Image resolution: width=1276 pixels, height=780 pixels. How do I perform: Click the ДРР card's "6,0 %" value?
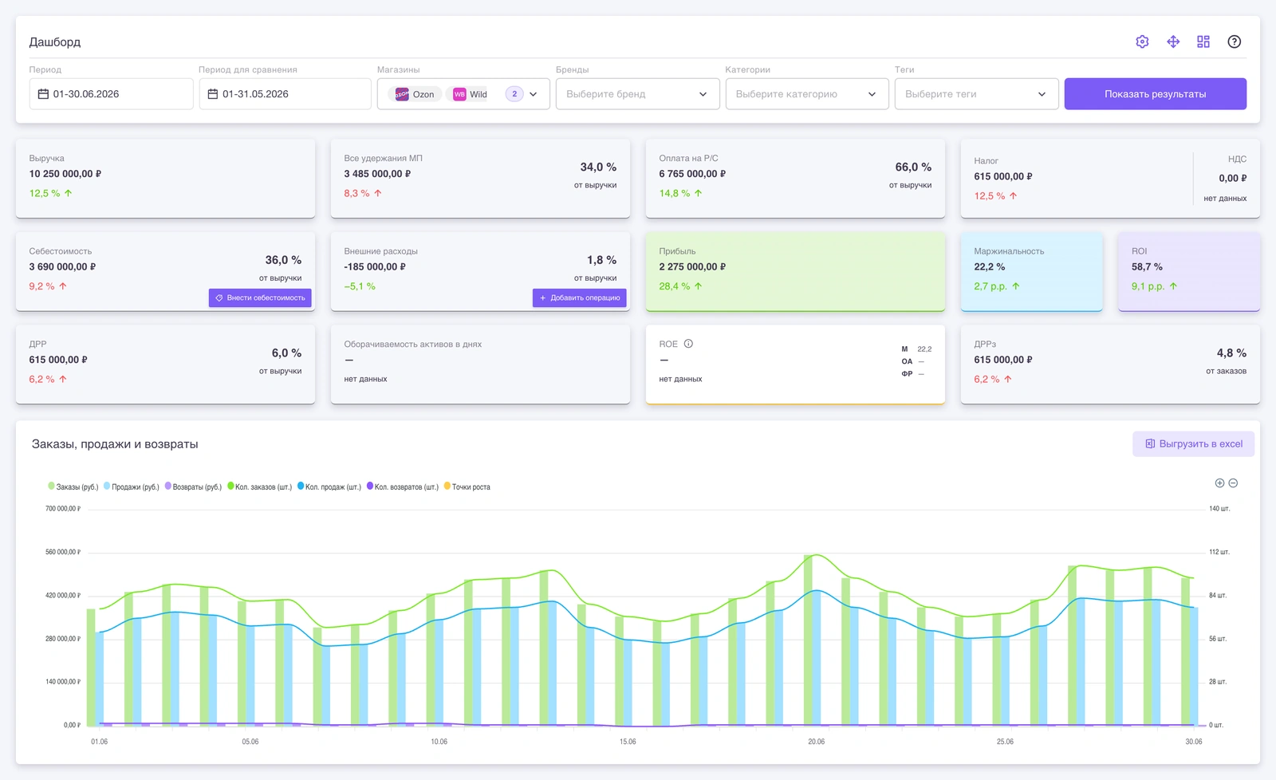[x=286, y=353]
